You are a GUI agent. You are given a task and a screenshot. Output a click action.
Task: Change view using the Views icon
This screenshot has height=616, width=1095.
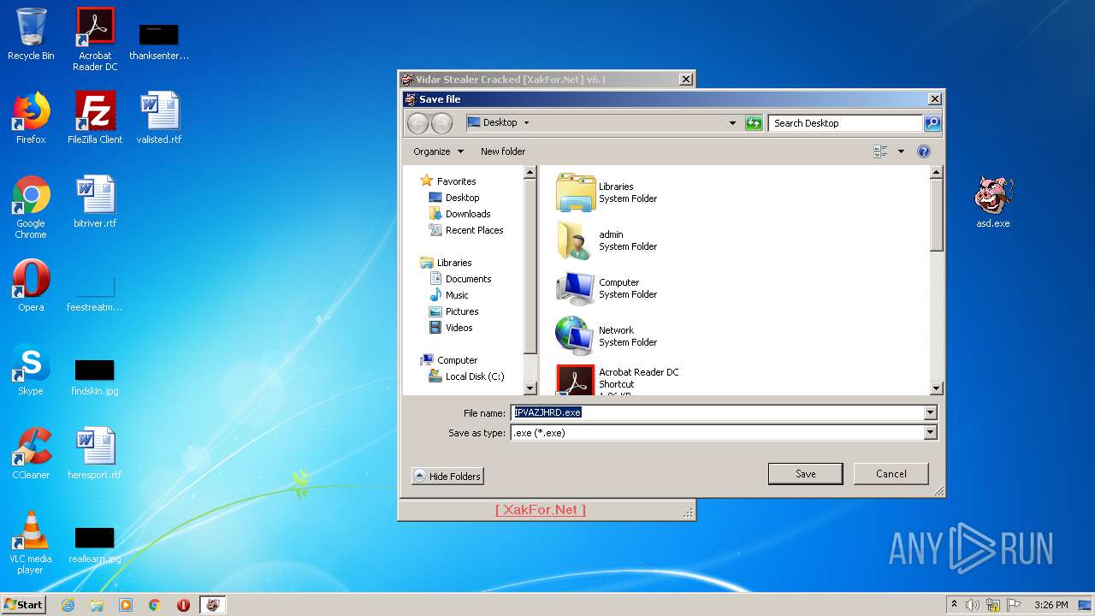click(x=880, y=151)
